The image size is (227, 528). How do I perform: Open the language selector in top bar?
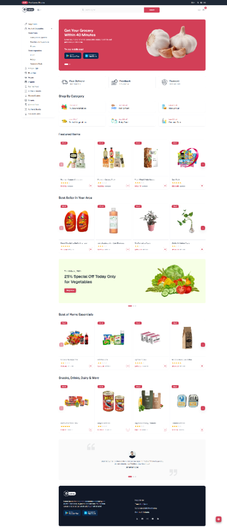(x=193, y=3)
